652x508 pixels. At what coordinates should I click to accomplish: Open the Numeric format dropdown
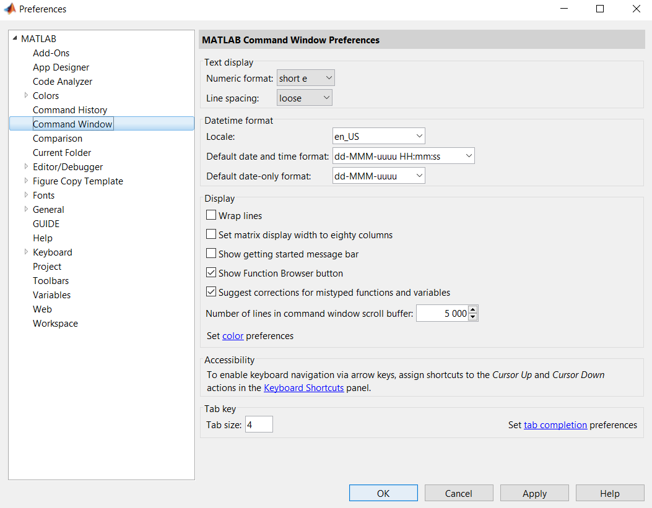click(x=306, y=78)
